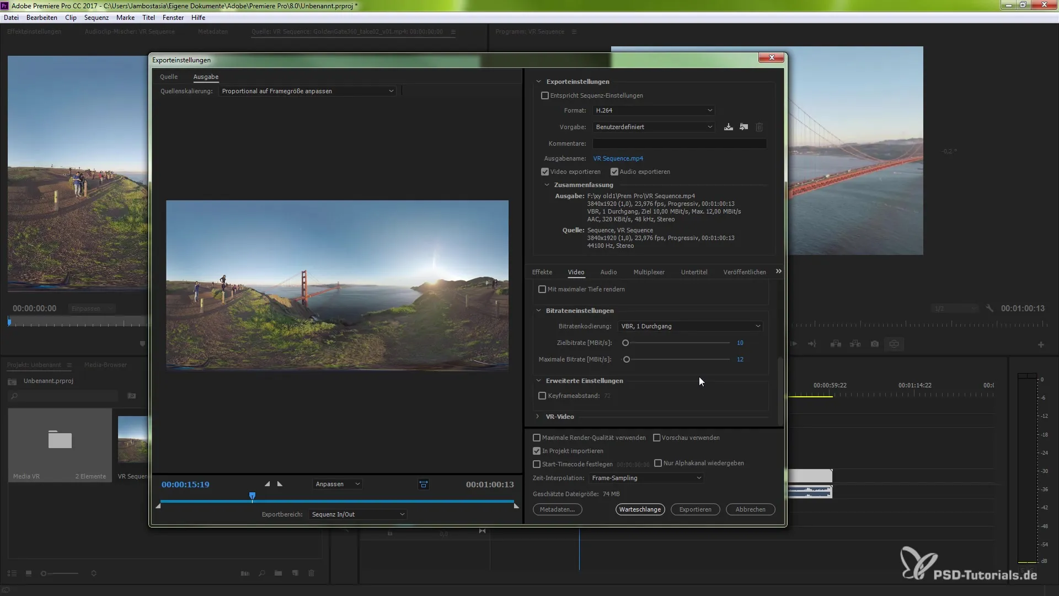
Task: Check Nur Alphakanal wiedergeben
Action: coord(658,463)
